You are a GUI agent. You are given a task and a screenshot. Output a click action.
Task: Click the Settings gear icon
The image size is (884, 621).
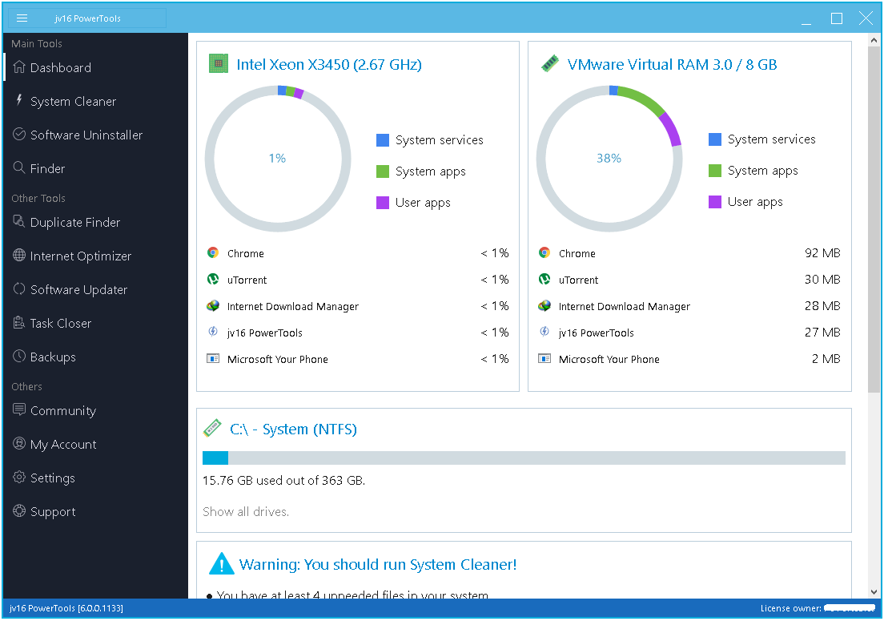tap(19, 478)
